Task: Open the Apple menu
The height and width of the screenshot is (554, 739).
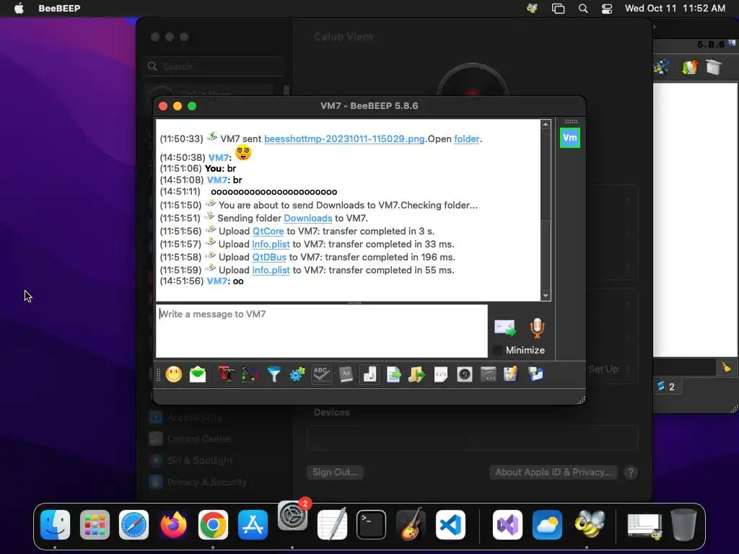Action: click(x=19, y=8)
